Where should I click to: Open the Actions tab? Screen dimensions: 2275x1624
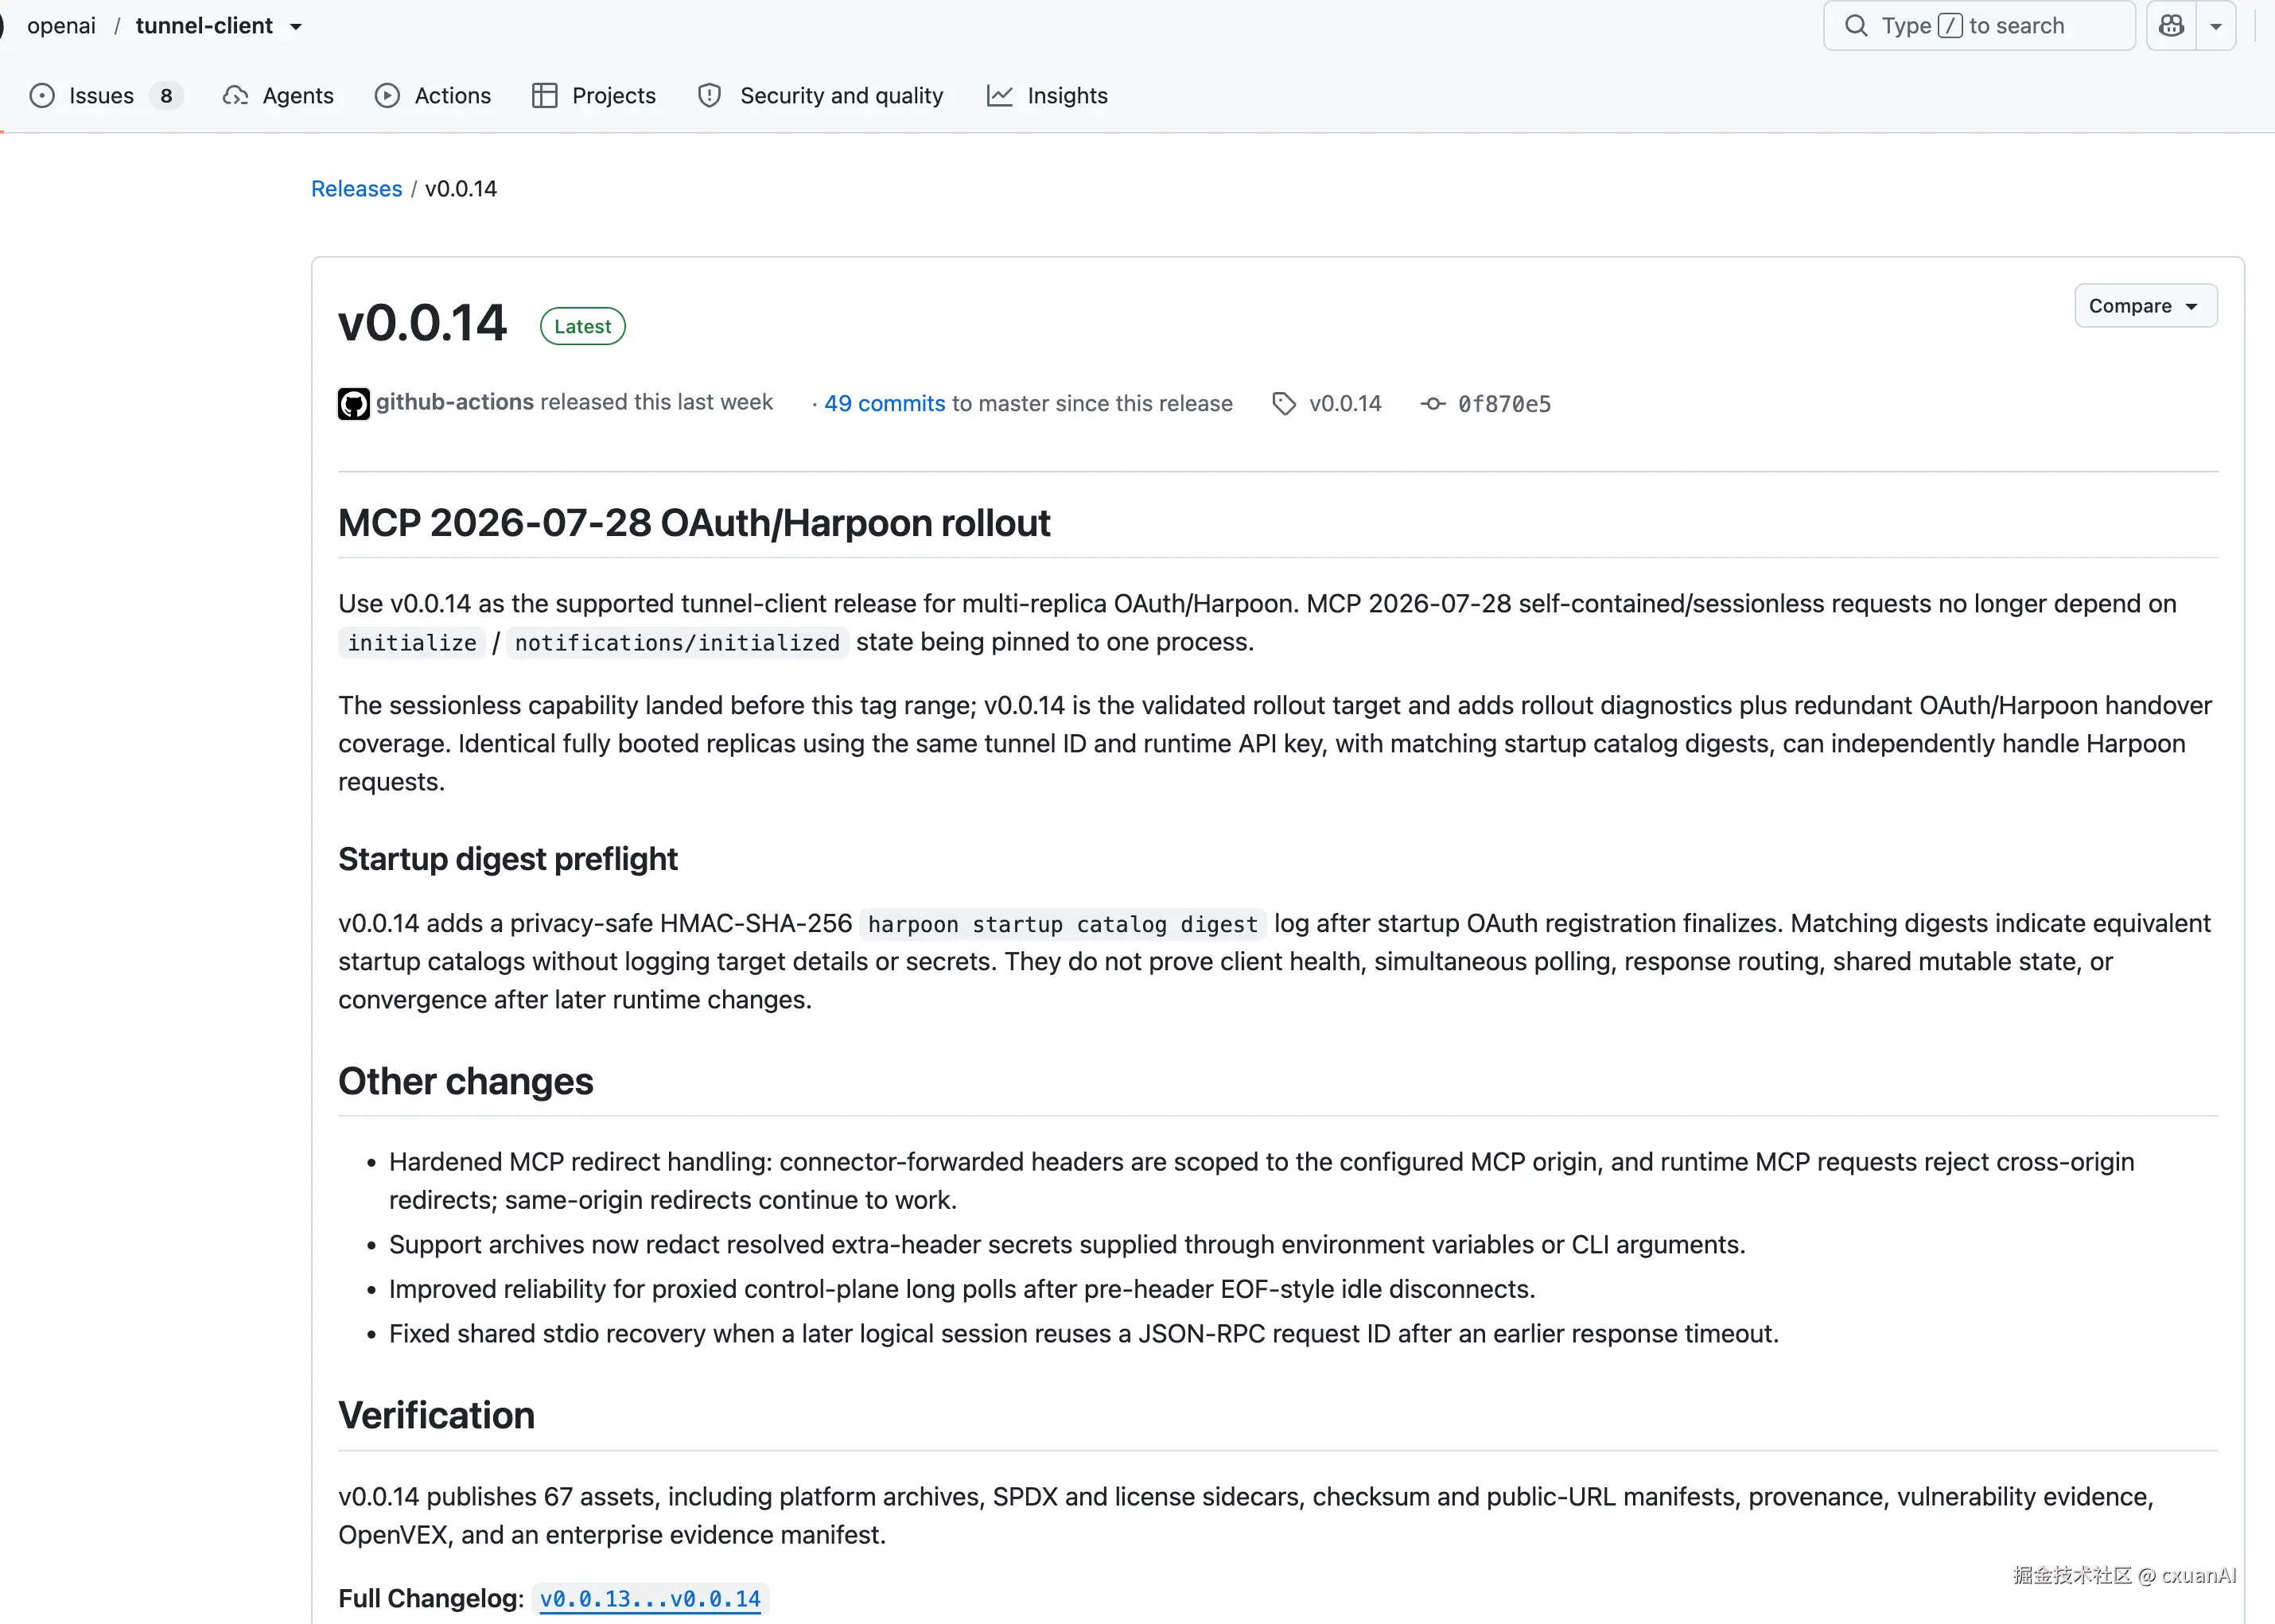coord(433,96)
